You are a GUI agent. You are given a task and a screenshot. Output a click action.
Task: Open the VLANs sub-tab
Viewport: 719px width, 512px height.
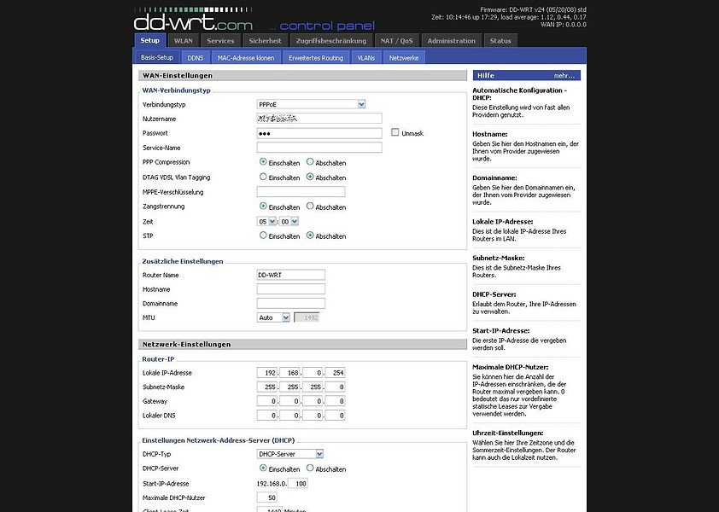coord(365,58)
